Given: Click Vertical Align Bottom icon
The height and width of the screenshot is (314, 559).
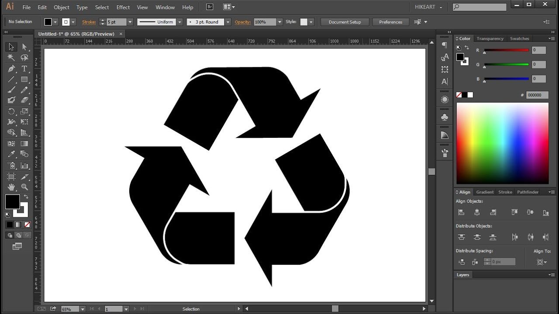Looking at the screenshot, I should 546,212.
